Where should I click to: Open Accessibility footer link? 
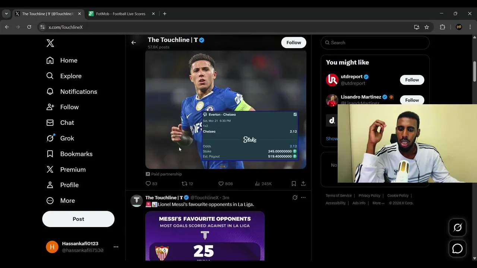(x=336, y=203)
